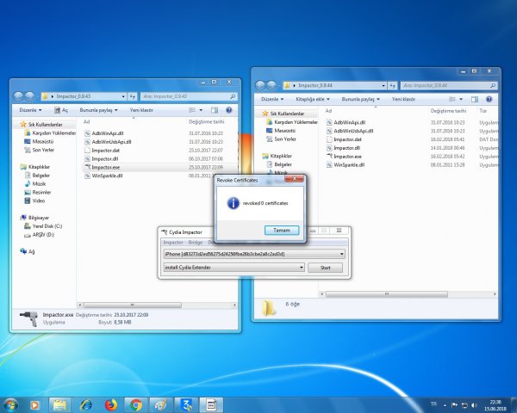Click the Firefox icon on the taskbar

pyautogui.click(x=110, y=404)
